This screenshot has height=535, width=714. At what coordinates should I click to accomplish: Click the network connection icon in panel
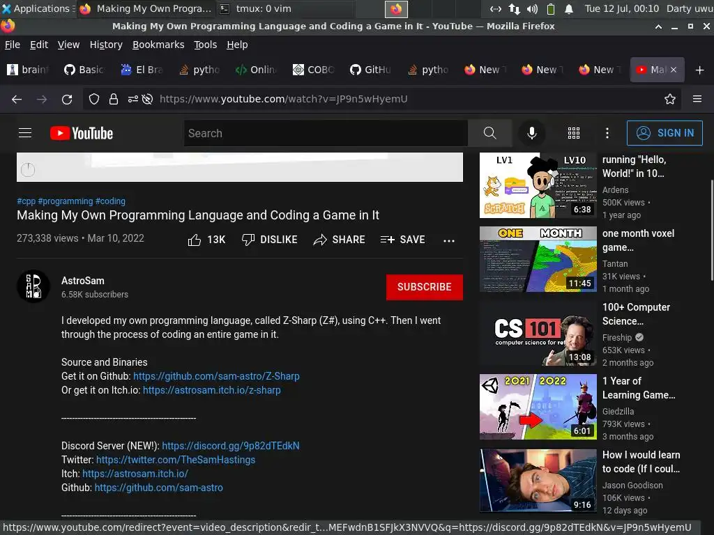click(514, 8)
